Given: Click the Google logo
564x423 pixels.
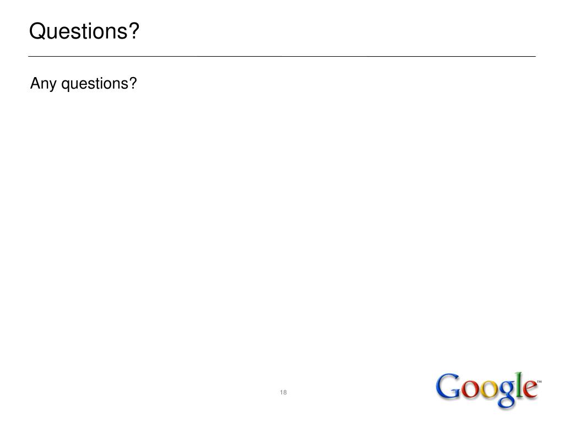Looking at the screenshot, I should (488, 390).
